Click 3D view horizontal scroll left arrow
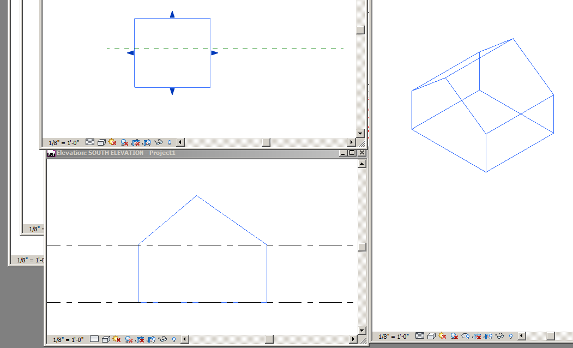The width and height of the screenshot is (573, 348). point(521,335)
